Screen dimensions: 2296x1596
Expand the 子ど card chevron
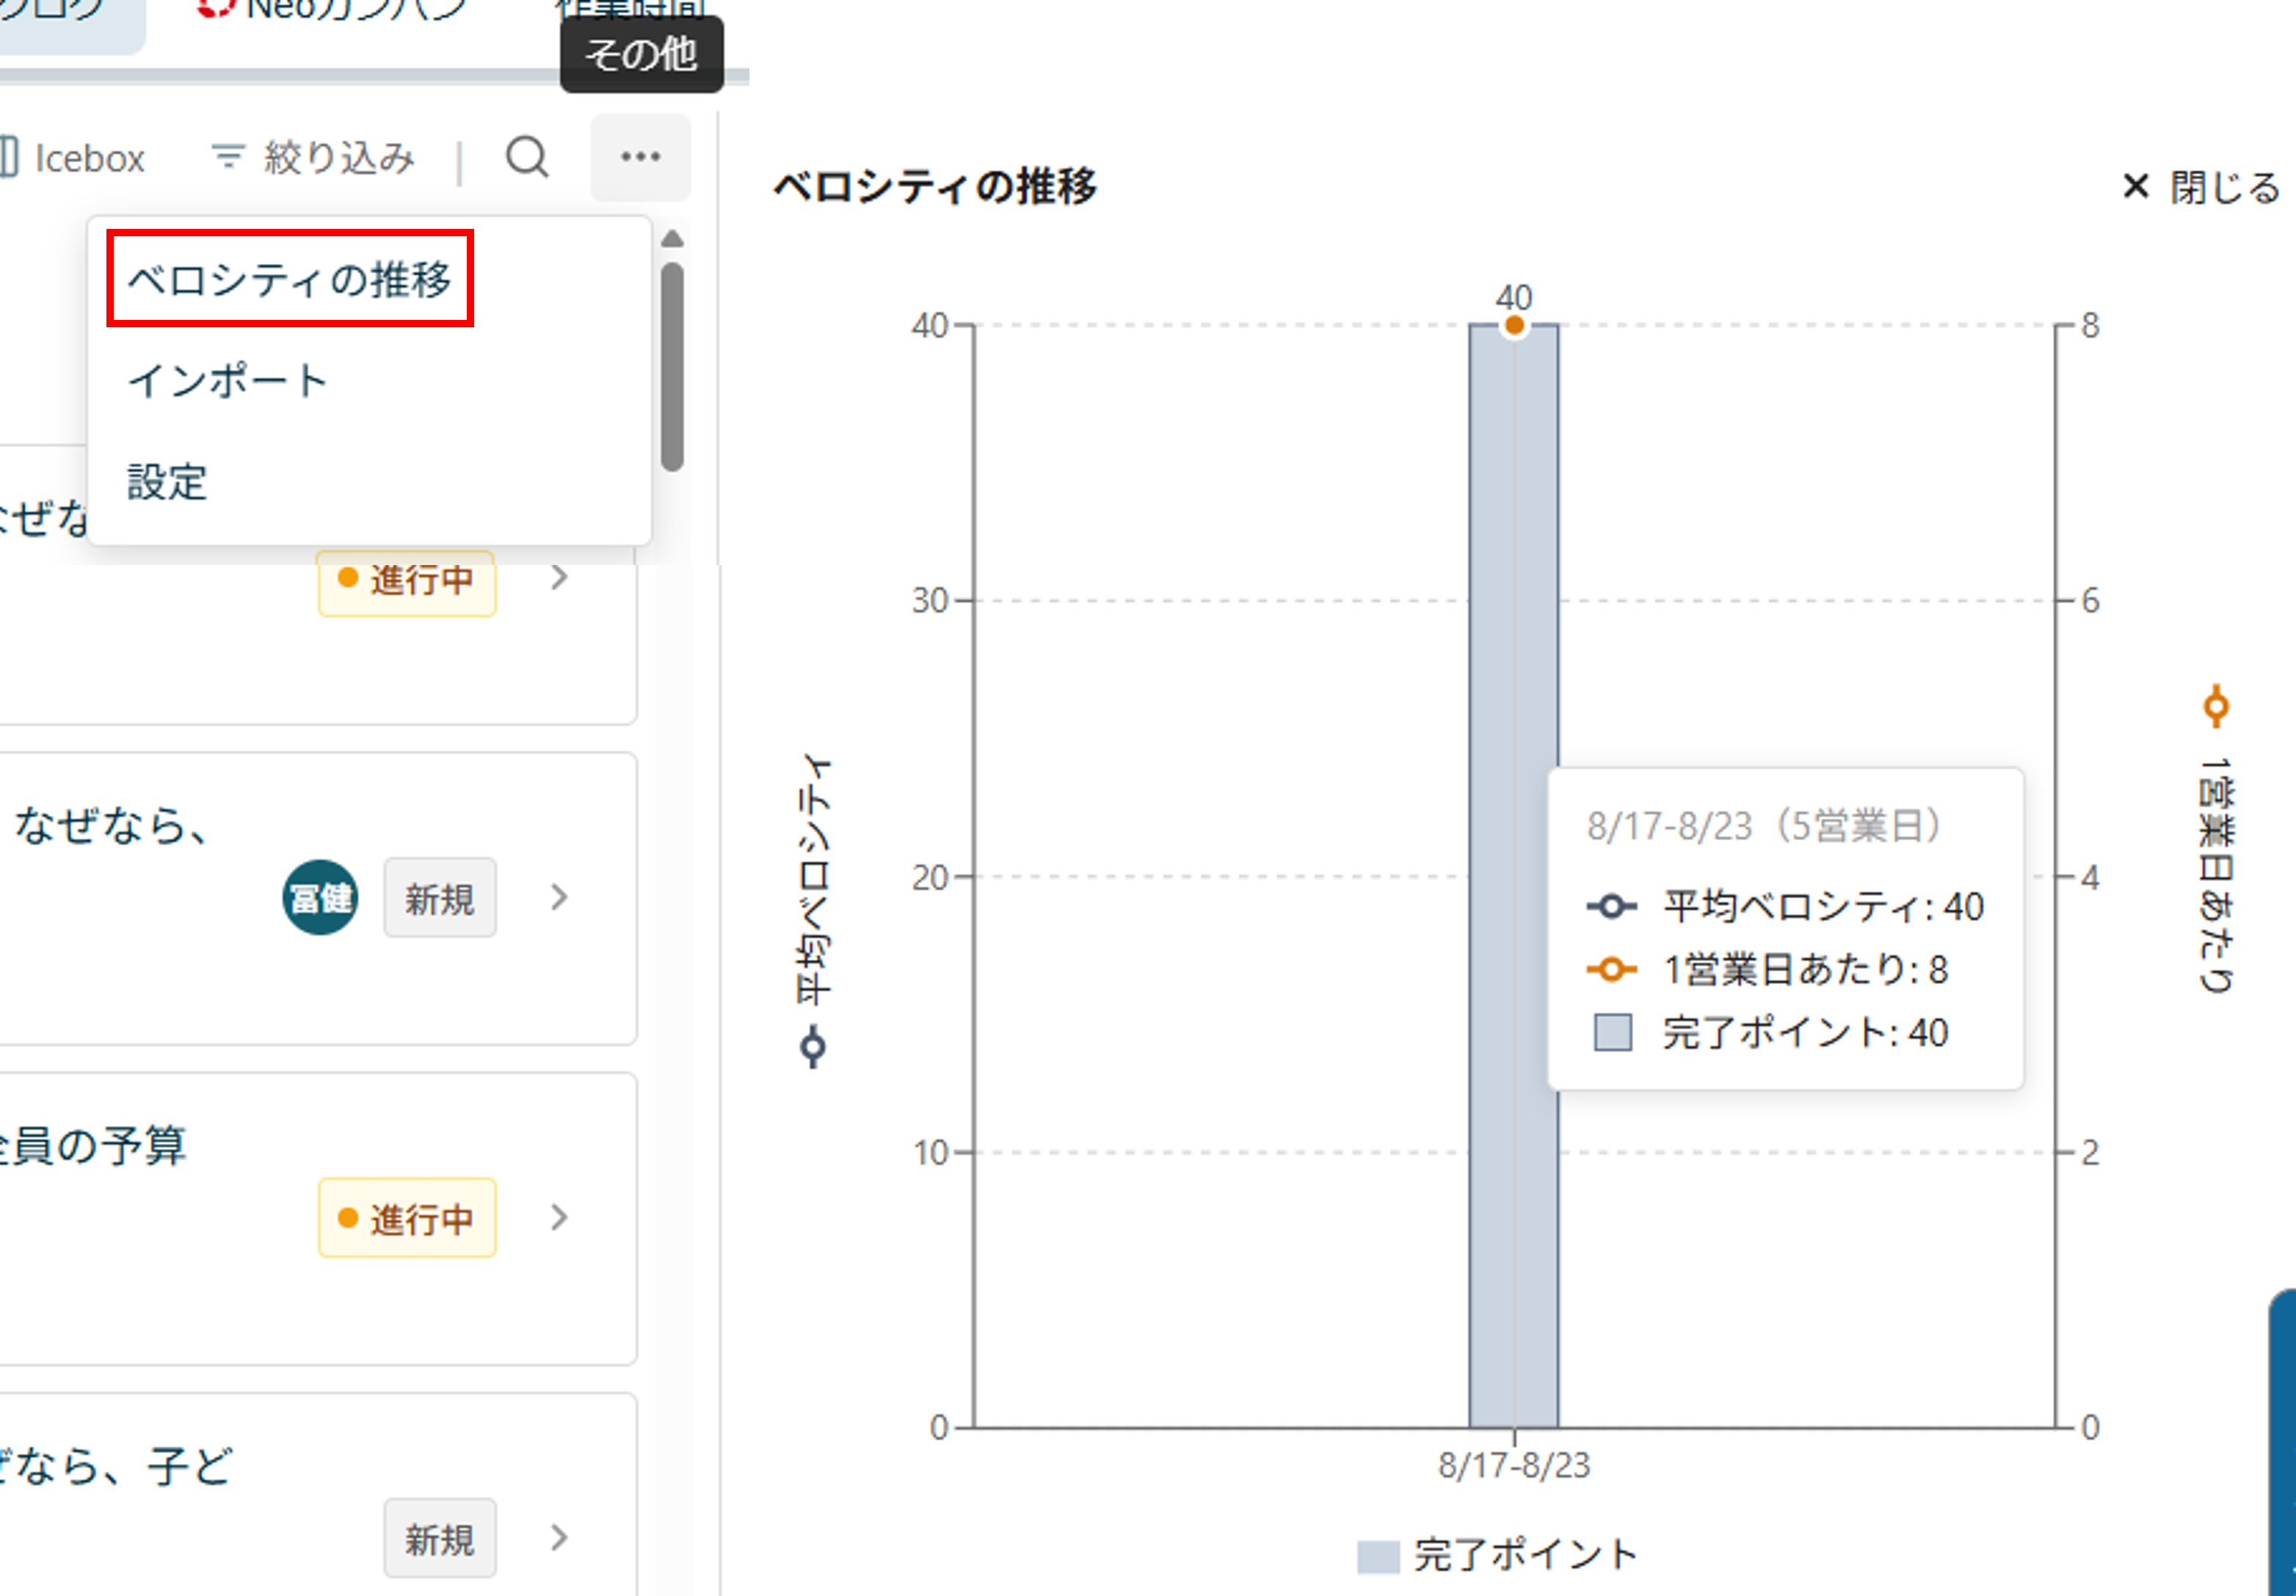pos(559,1537)
